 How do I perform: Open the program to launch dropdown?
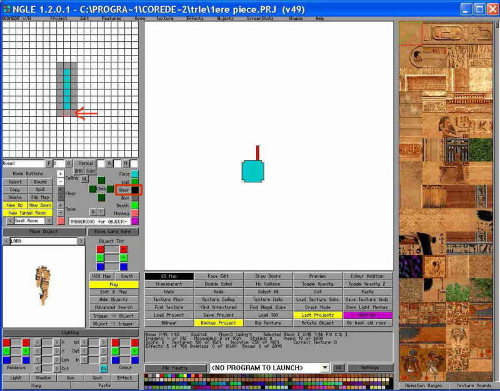click(x=324, y=368)
